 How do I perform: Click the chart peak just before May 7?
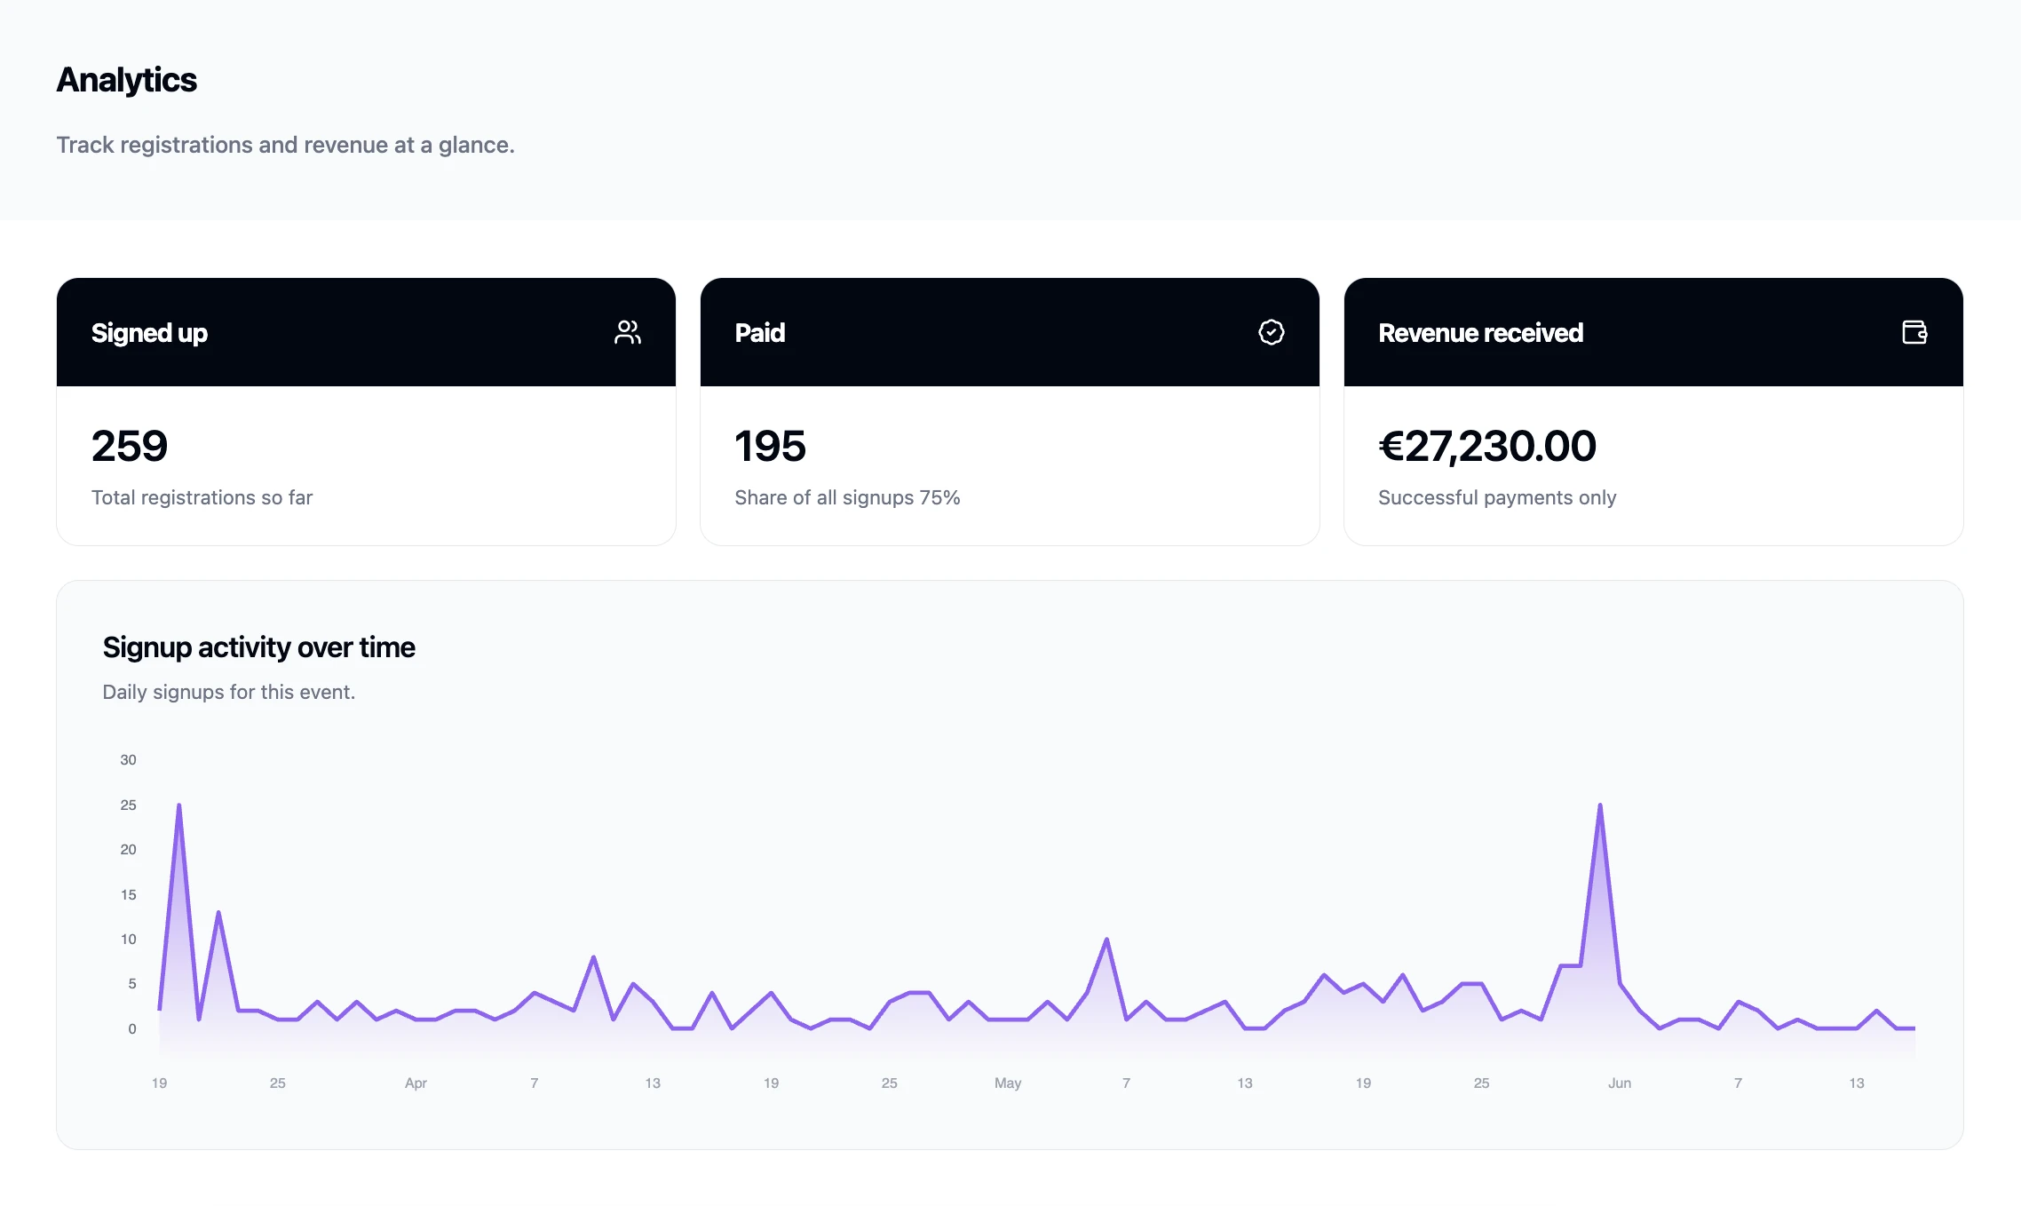[x=1106, y=940]
